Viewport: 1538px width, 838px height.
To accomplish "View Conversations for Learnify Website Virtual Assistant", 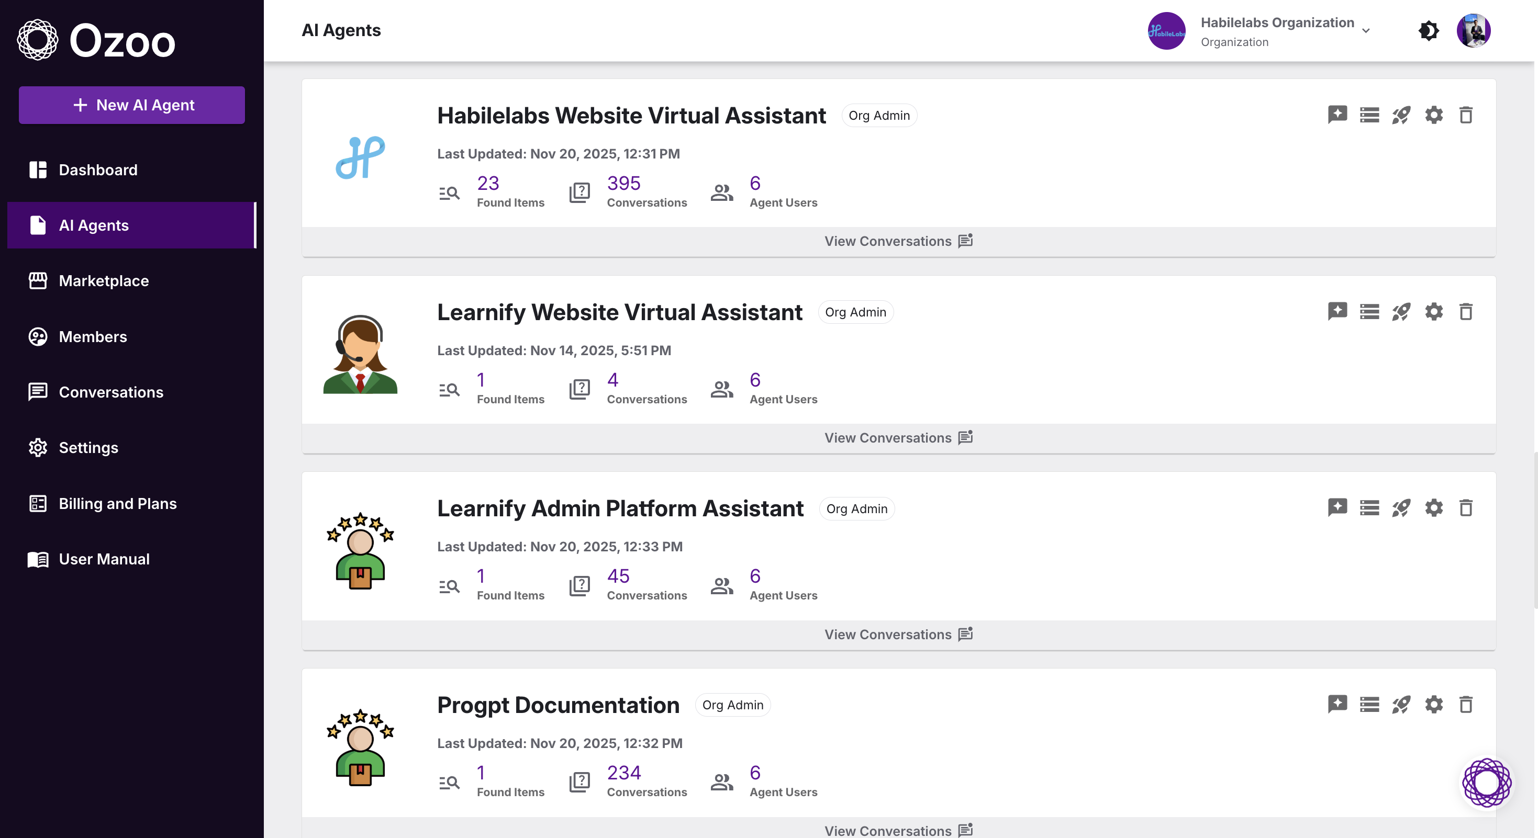I will coord(898,438).
